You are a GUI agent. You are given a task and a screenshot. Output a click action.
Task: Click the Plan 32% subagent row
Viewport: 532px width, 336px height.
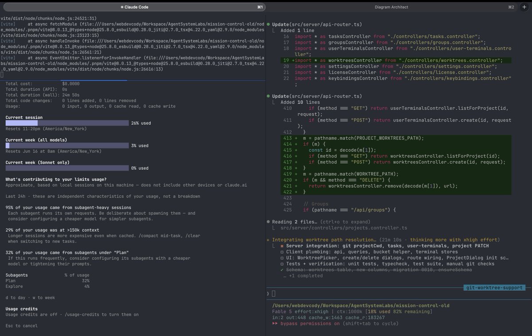[x=47, y=281]
